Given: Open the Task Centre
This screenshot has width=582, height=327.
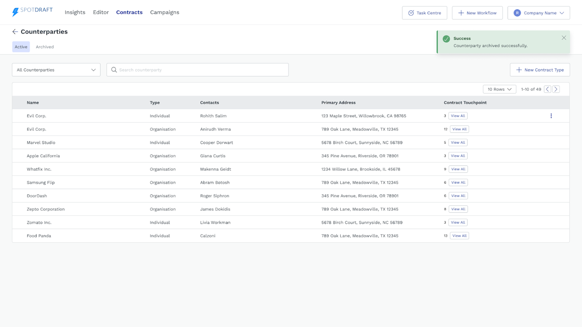Looking at the screenshot, I should point(424,13).
